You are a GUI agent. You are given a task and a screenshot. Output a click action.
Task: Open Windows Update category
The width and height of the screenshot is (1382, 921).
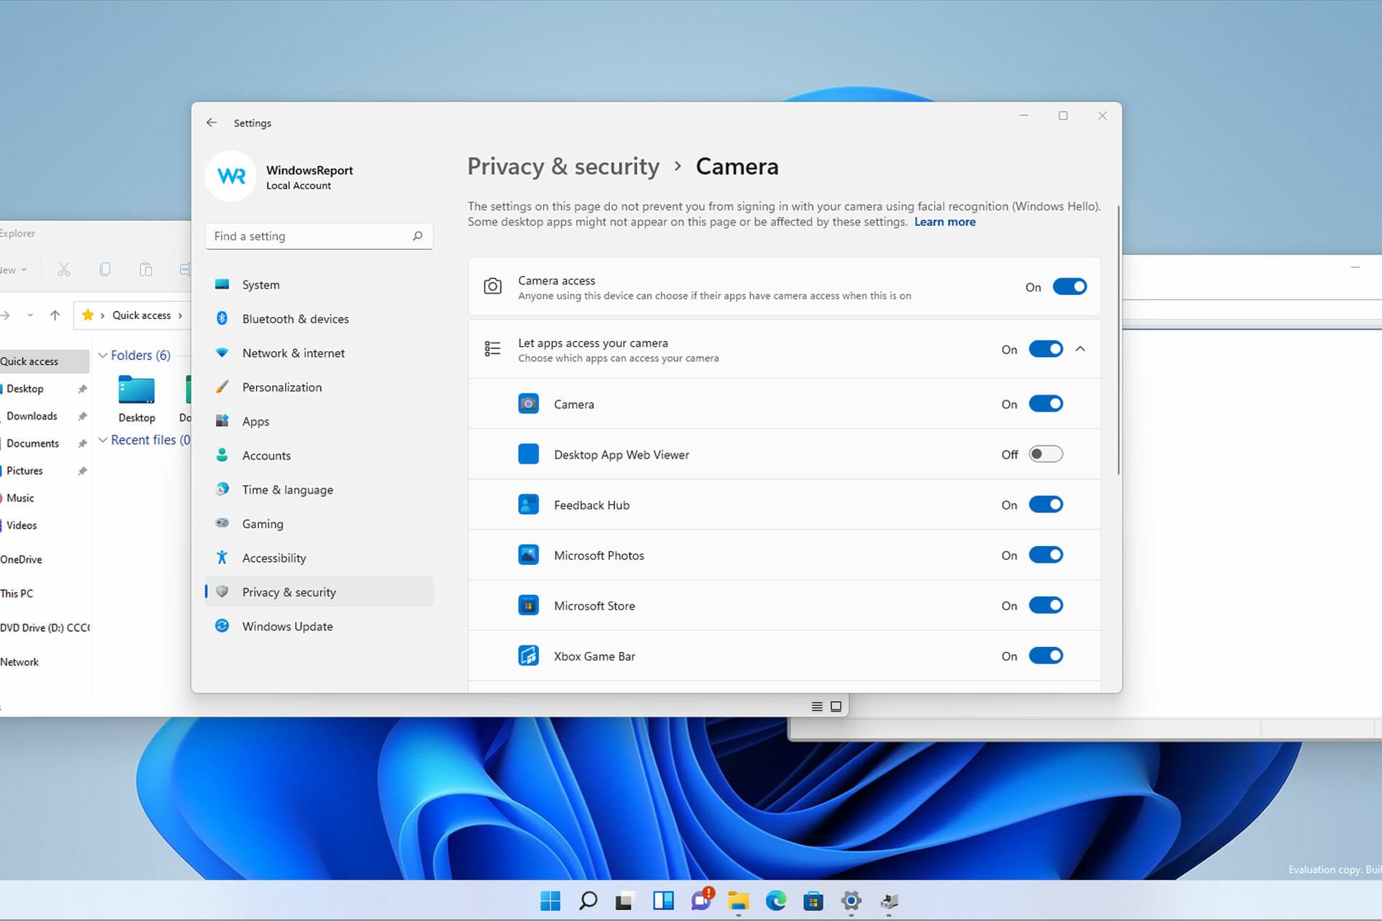click(x=319, y=626)
